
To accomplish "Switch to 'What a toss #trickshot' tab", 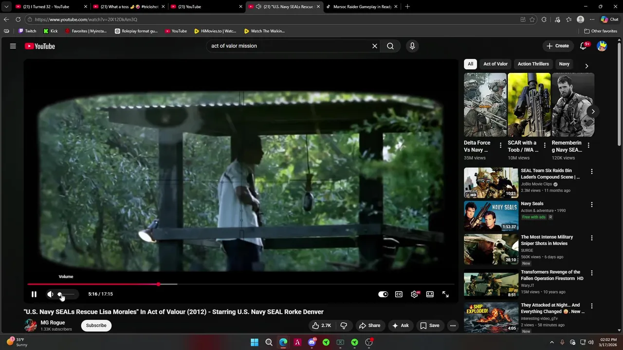I will [x=129, y=7].
